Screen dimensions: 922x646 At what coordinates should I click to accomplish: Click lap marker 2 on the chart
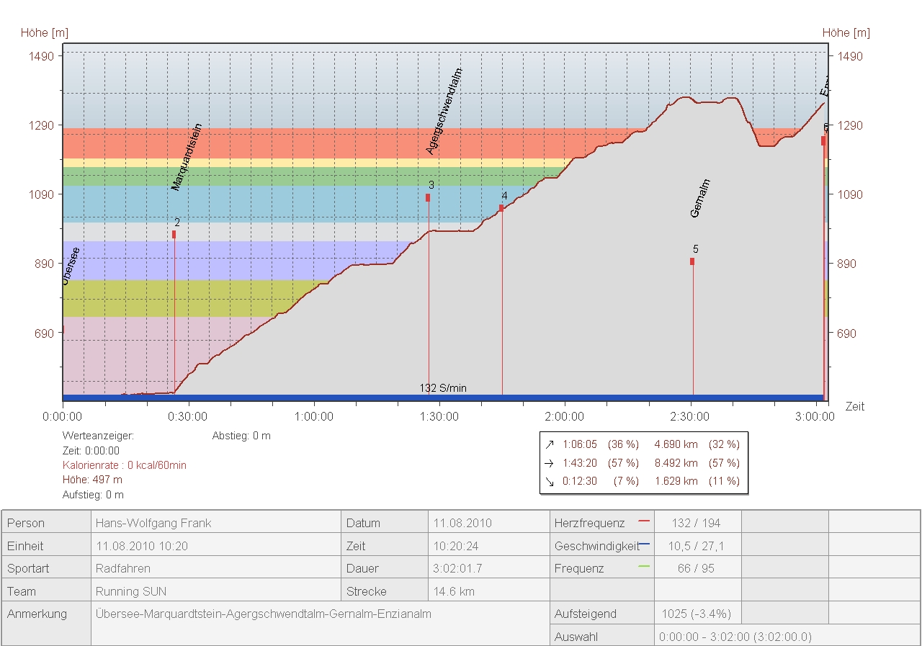[174, 234]
